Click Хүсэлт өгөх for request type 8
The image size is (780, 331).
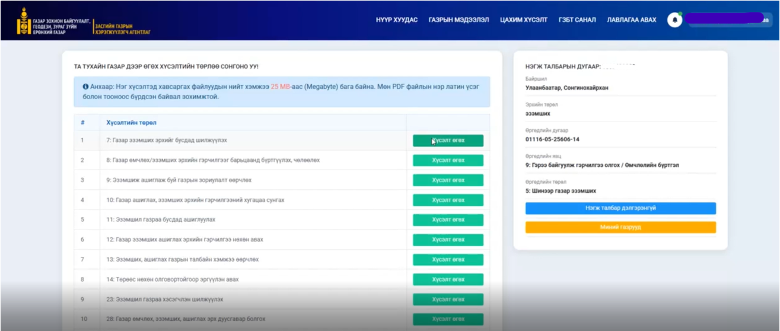pos(448,161)
